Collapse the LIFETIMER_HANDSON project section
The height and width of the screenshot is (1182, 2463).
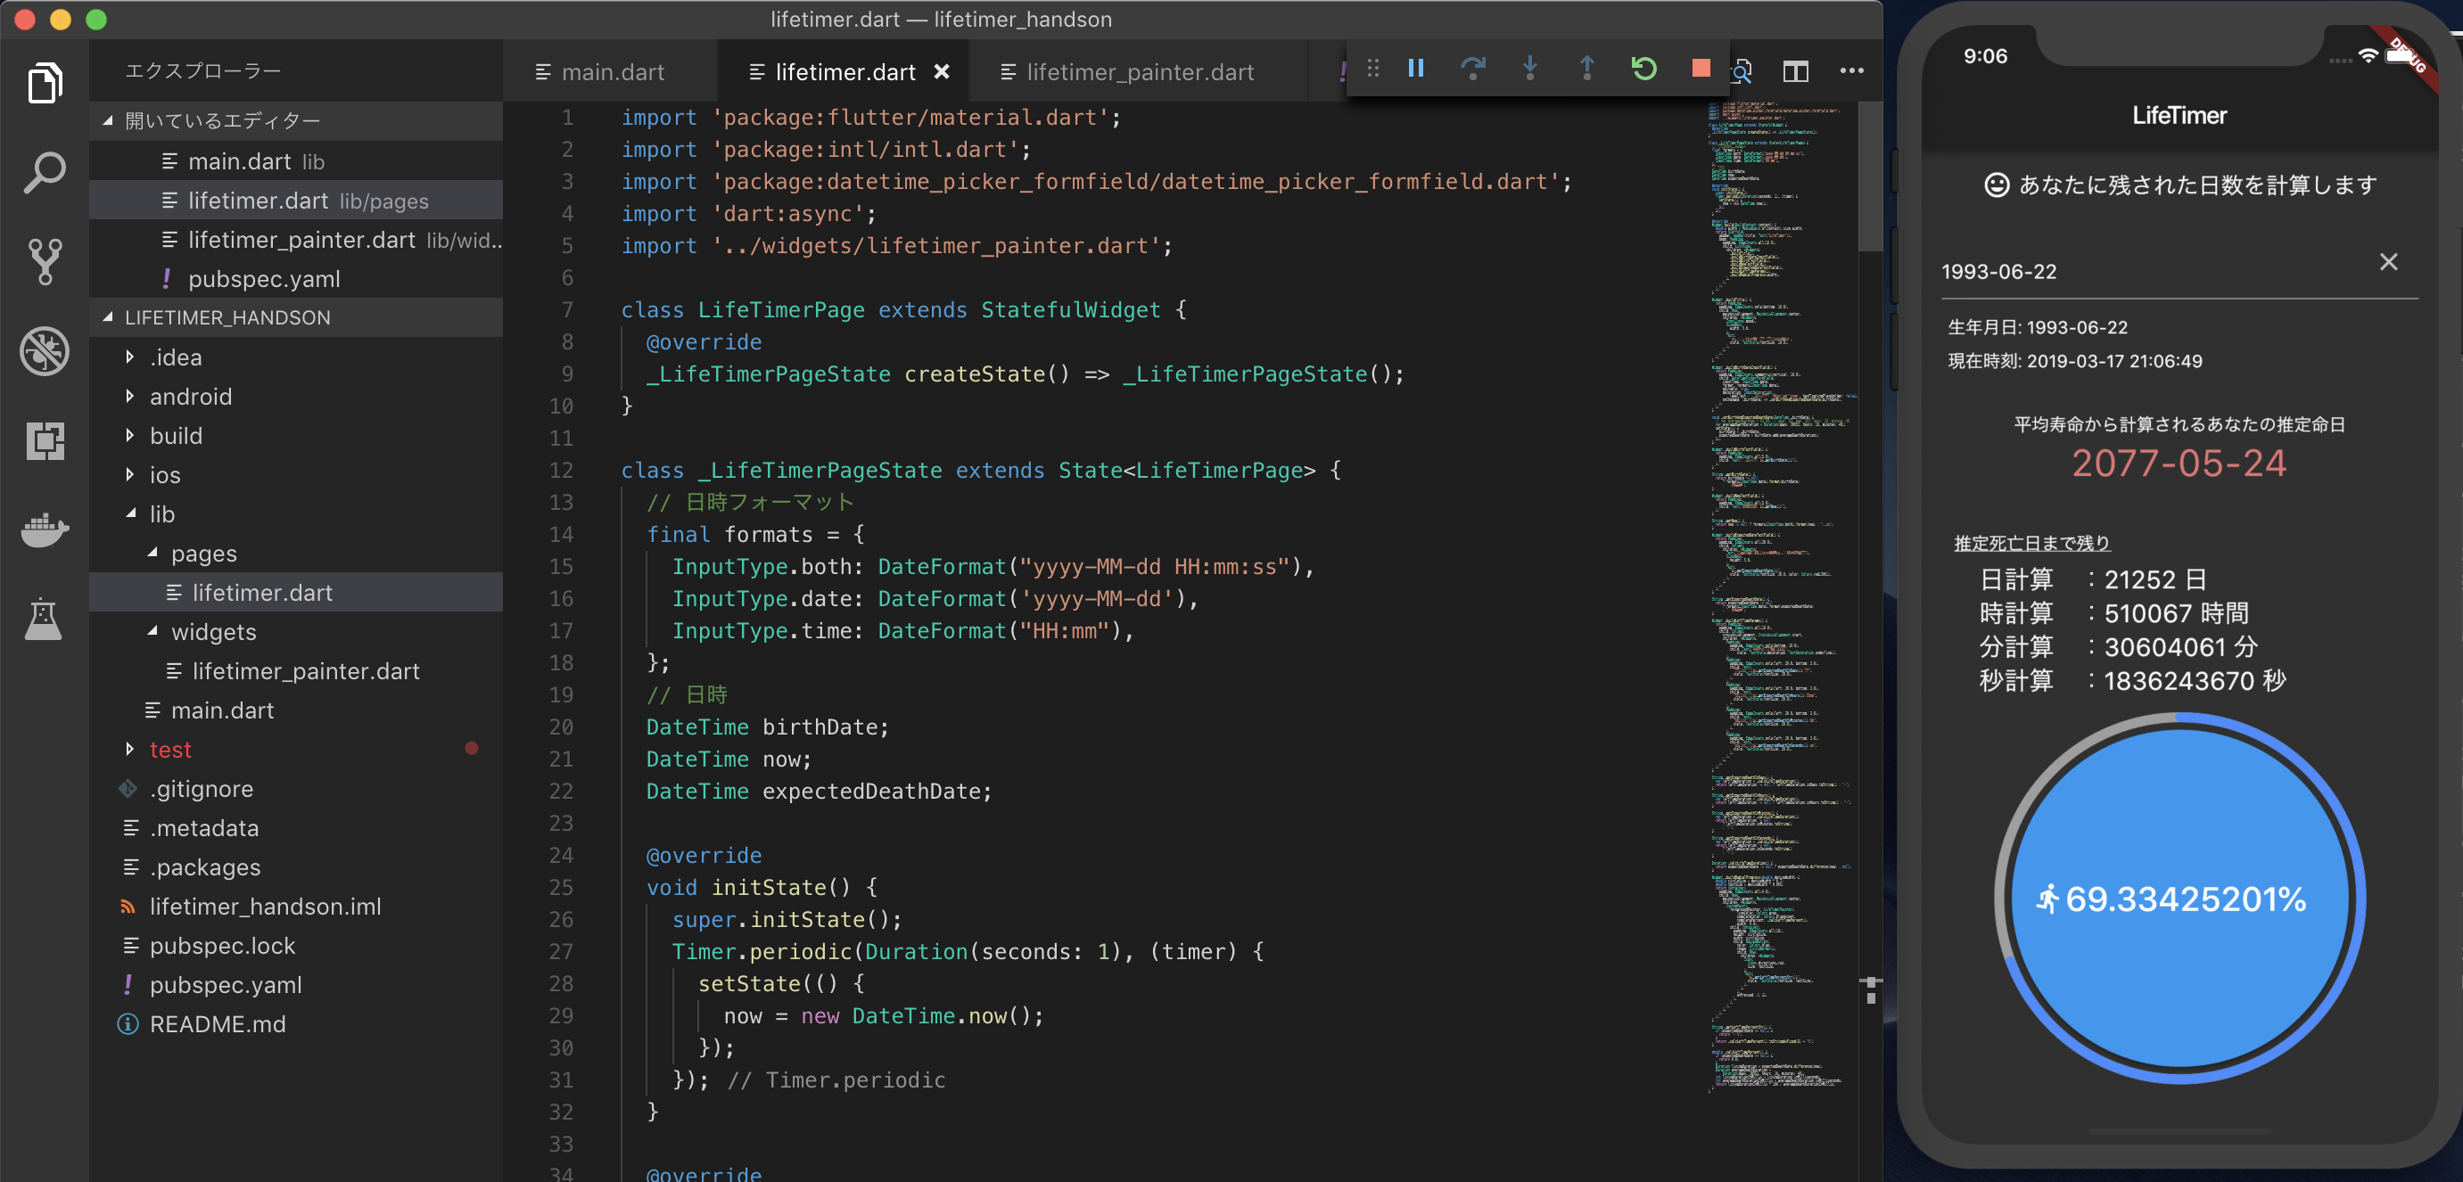coord(296,318)
